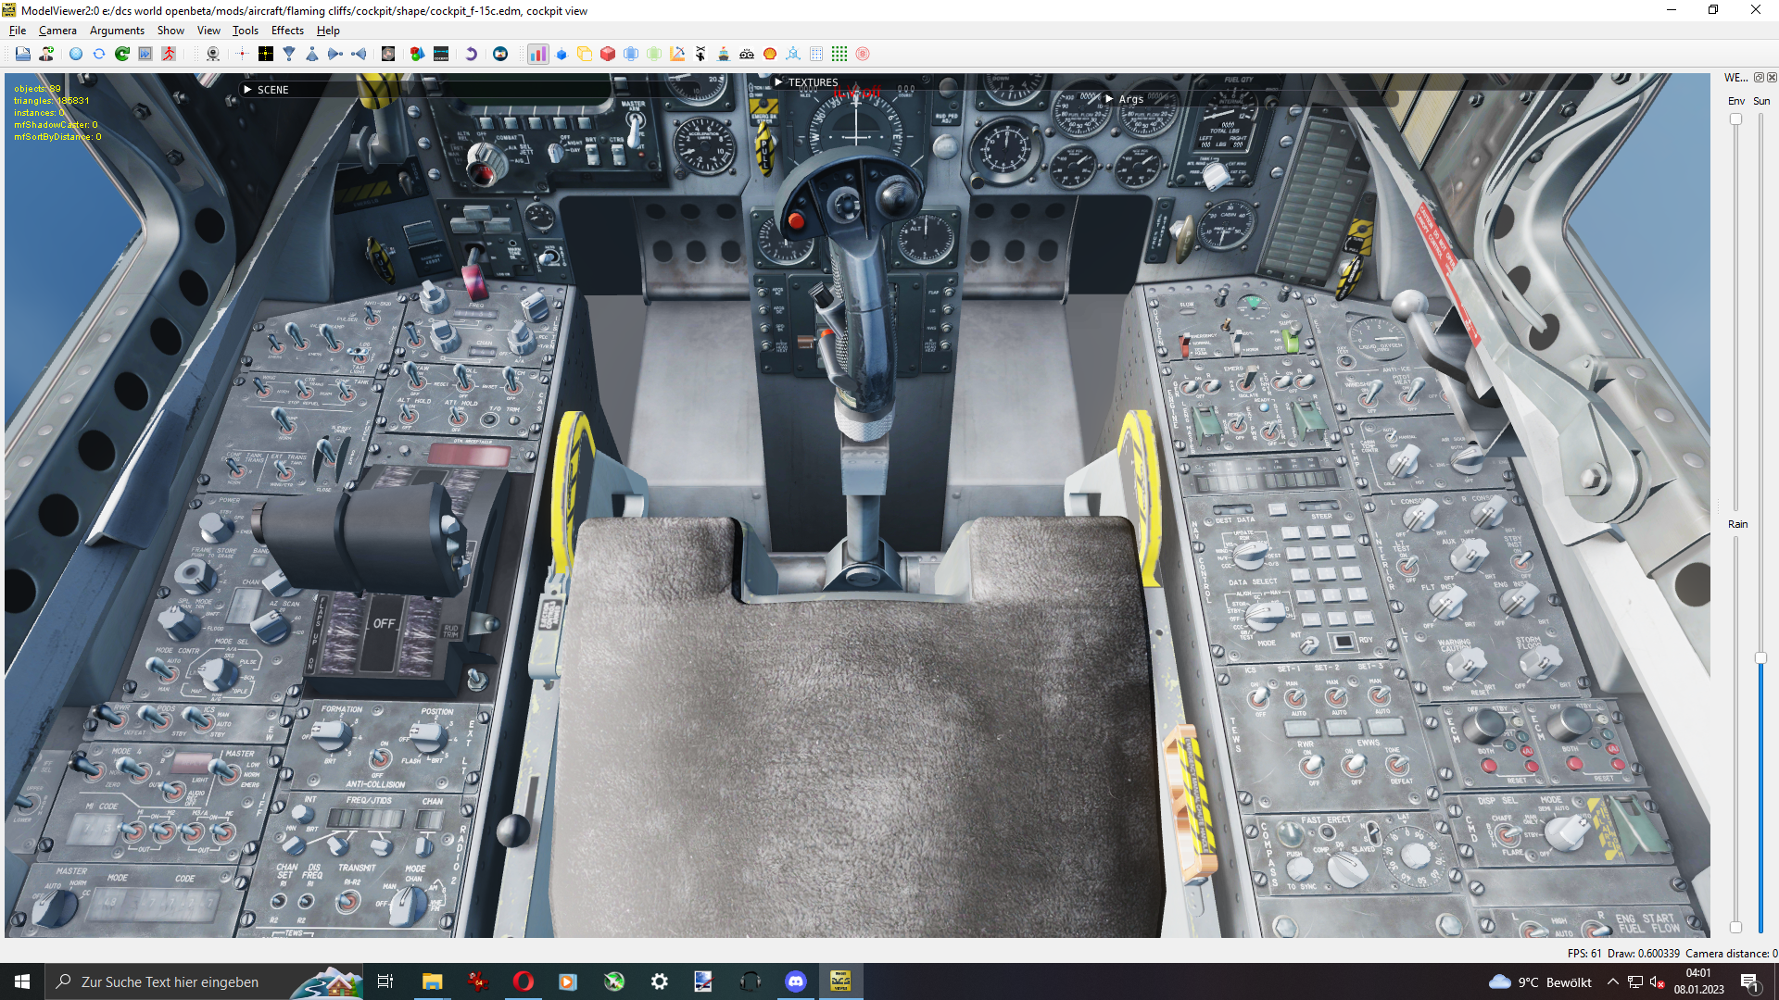Toggle the small blue cube icon

tap(561, 54)
